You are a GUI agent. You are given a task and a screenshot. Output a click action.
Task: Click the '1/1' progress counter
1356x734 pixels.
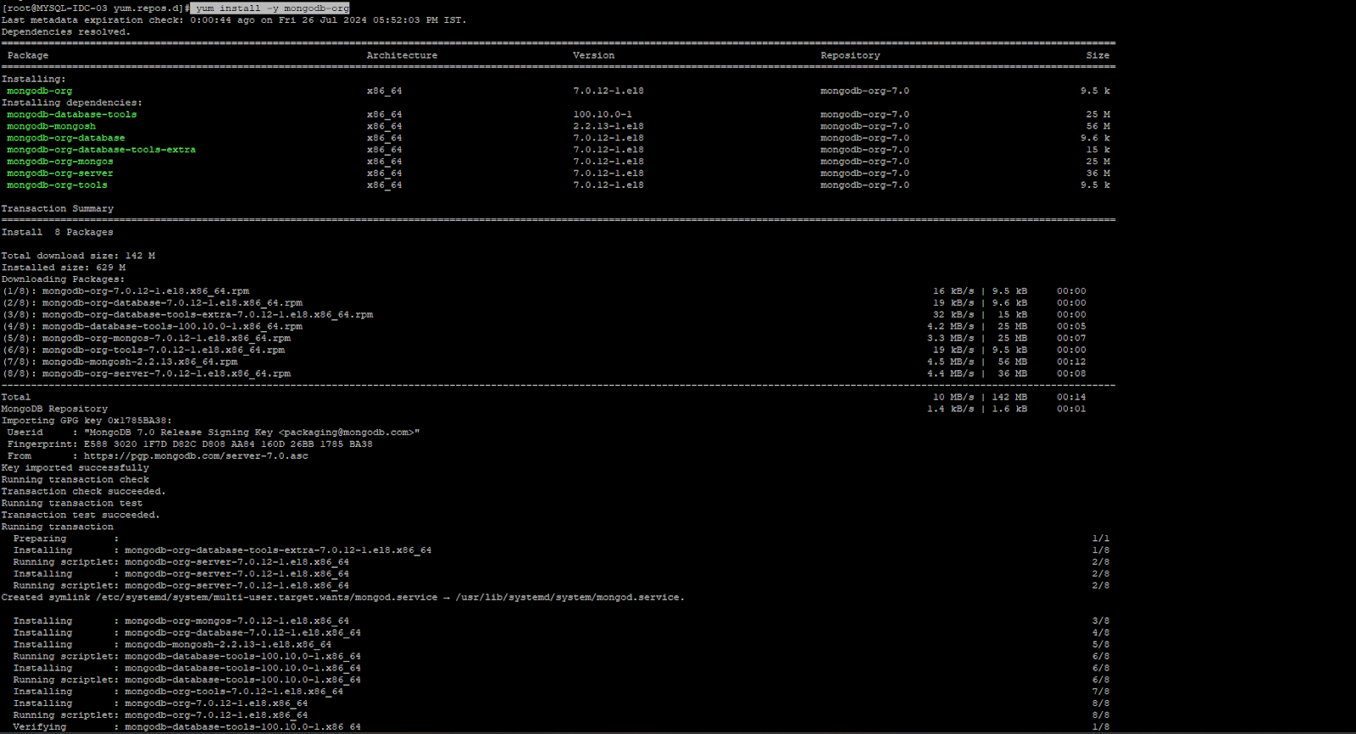[x=1101, y=539]
